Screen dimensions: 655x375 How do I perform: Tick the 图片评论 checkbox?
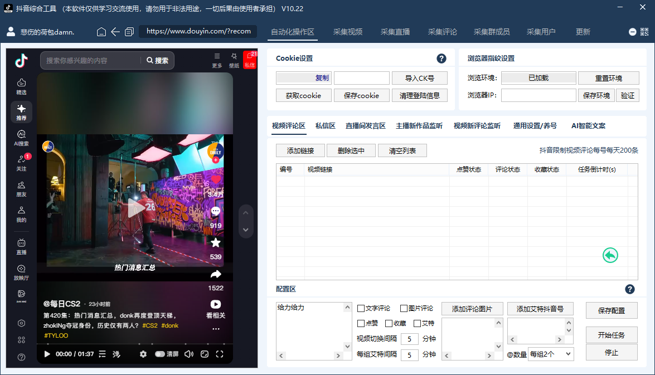pos(404,308)
